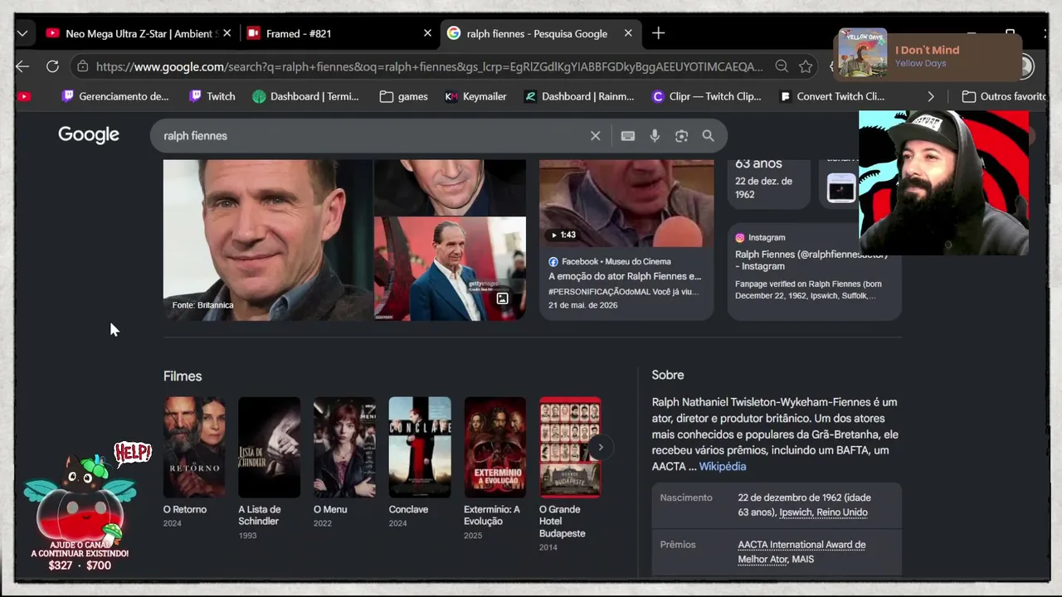
Task: Open the Clipr — Twitch Clip... bookmark
Action: pyautogui.click(x=706, y=96)
